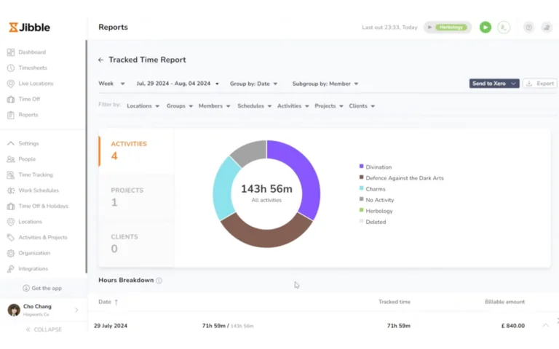Click the Work Schedules icon
The width and height of the screenshot is (559, 349).
[11, 190]
